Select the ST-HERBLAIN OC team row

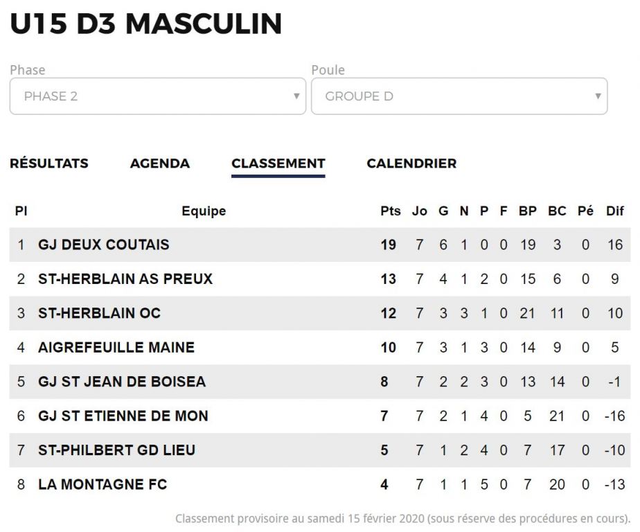(x=320, y=313)
